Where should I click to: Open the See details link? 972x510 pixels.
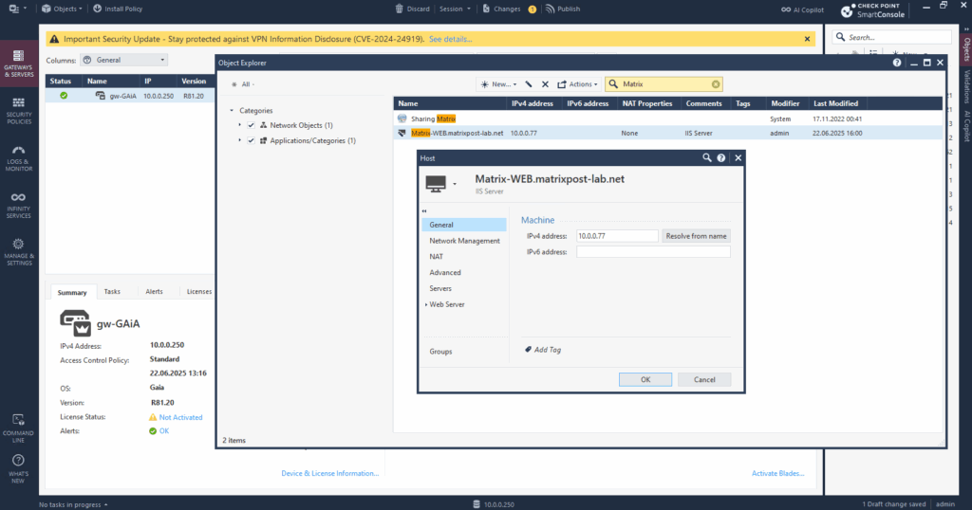[451, 39]
